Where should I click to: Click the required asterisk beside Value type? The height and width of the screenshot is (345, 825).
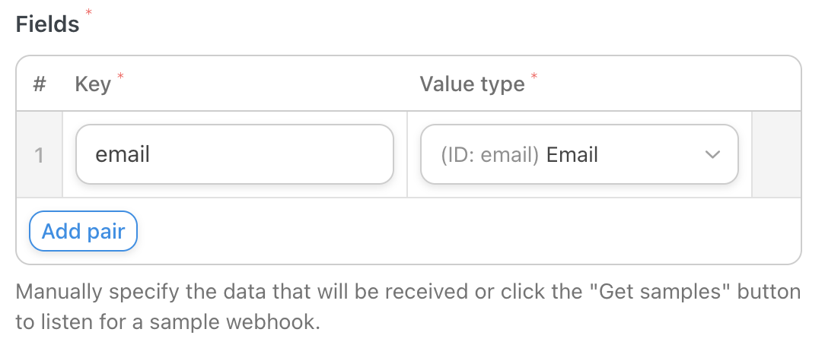pos(534,77)
